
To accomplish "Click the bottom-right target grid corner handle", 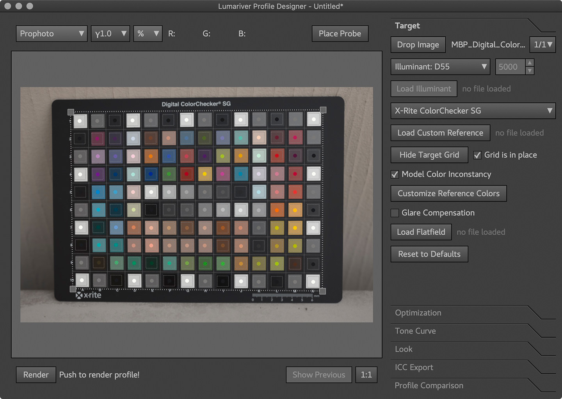I will (x=322, y=291).
